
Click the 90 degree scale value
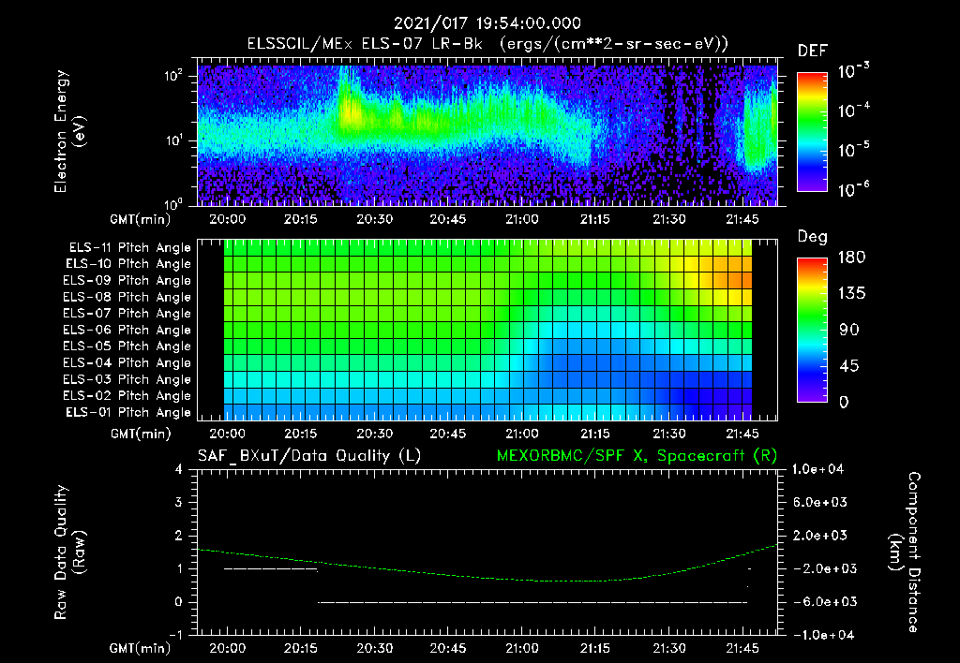tap(848, 330)
